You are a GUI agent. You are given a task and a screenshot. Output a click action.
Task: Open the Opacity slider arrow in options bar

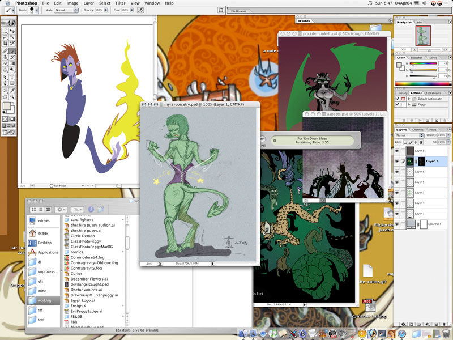[x=106, y=10]
